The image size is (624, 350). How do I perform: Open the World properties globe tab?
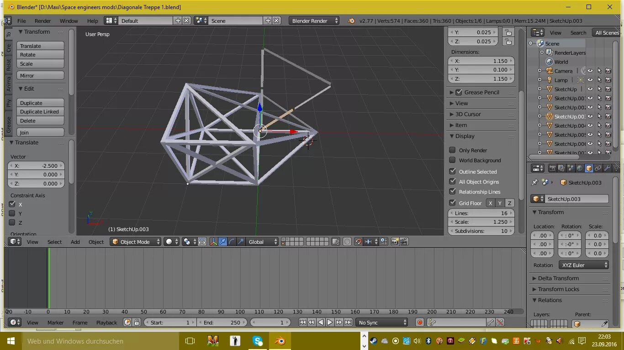(580, 168)
